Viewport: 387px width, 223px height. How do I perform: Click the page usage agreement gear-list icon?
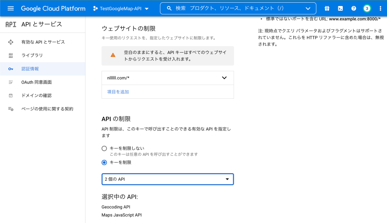tap(11, 109)
